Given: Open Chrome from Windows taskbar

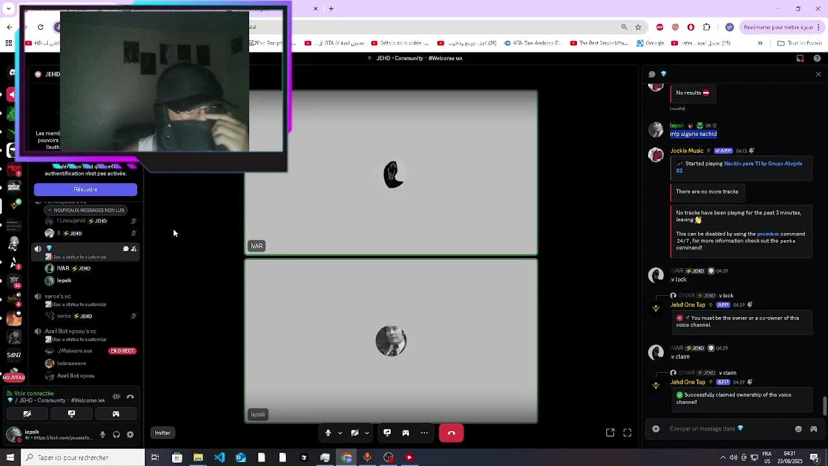Looking at the screenshot, I should pyautogui.click(x=346, y=458).
